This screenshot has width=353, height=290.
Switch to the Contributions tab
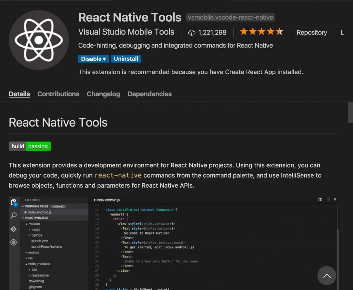[58, 94]
